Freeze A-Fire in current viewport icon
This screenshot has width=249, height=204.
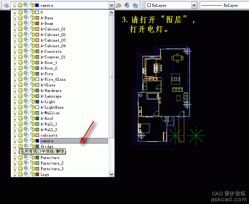click(26, 74)
